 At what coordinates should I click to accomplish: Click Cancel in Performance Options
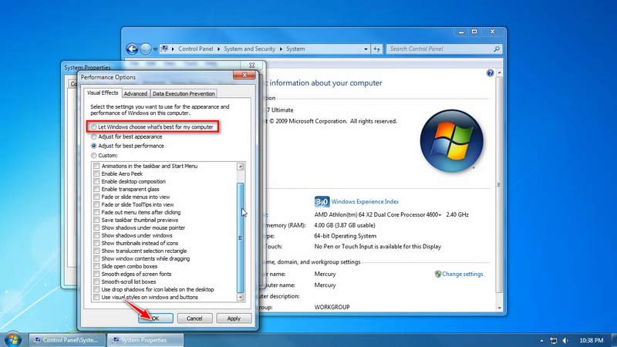pyautogui.click(x=194, y=318)
